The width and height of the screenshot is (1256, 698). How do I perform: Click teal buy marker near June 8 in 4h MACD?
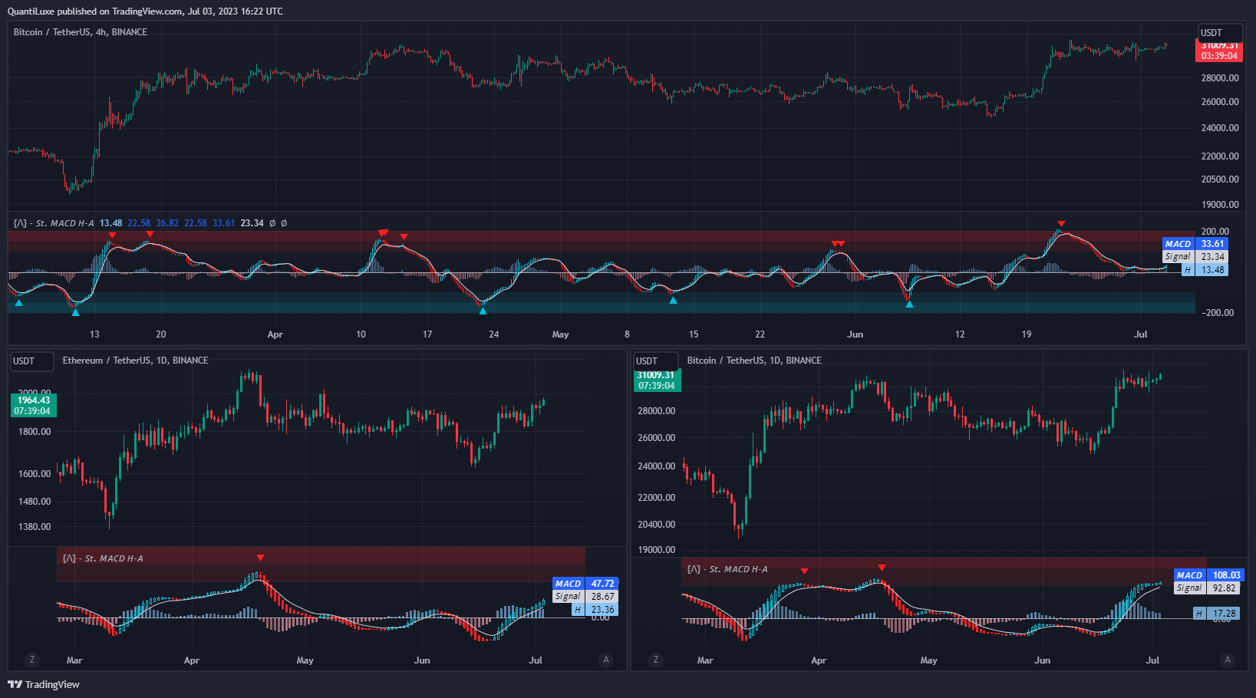tap(909, 305)
